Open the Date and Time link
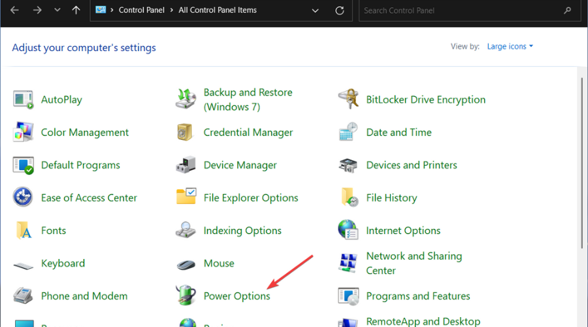The height and width of the screenshot is (327, 588). click(399, 132)
